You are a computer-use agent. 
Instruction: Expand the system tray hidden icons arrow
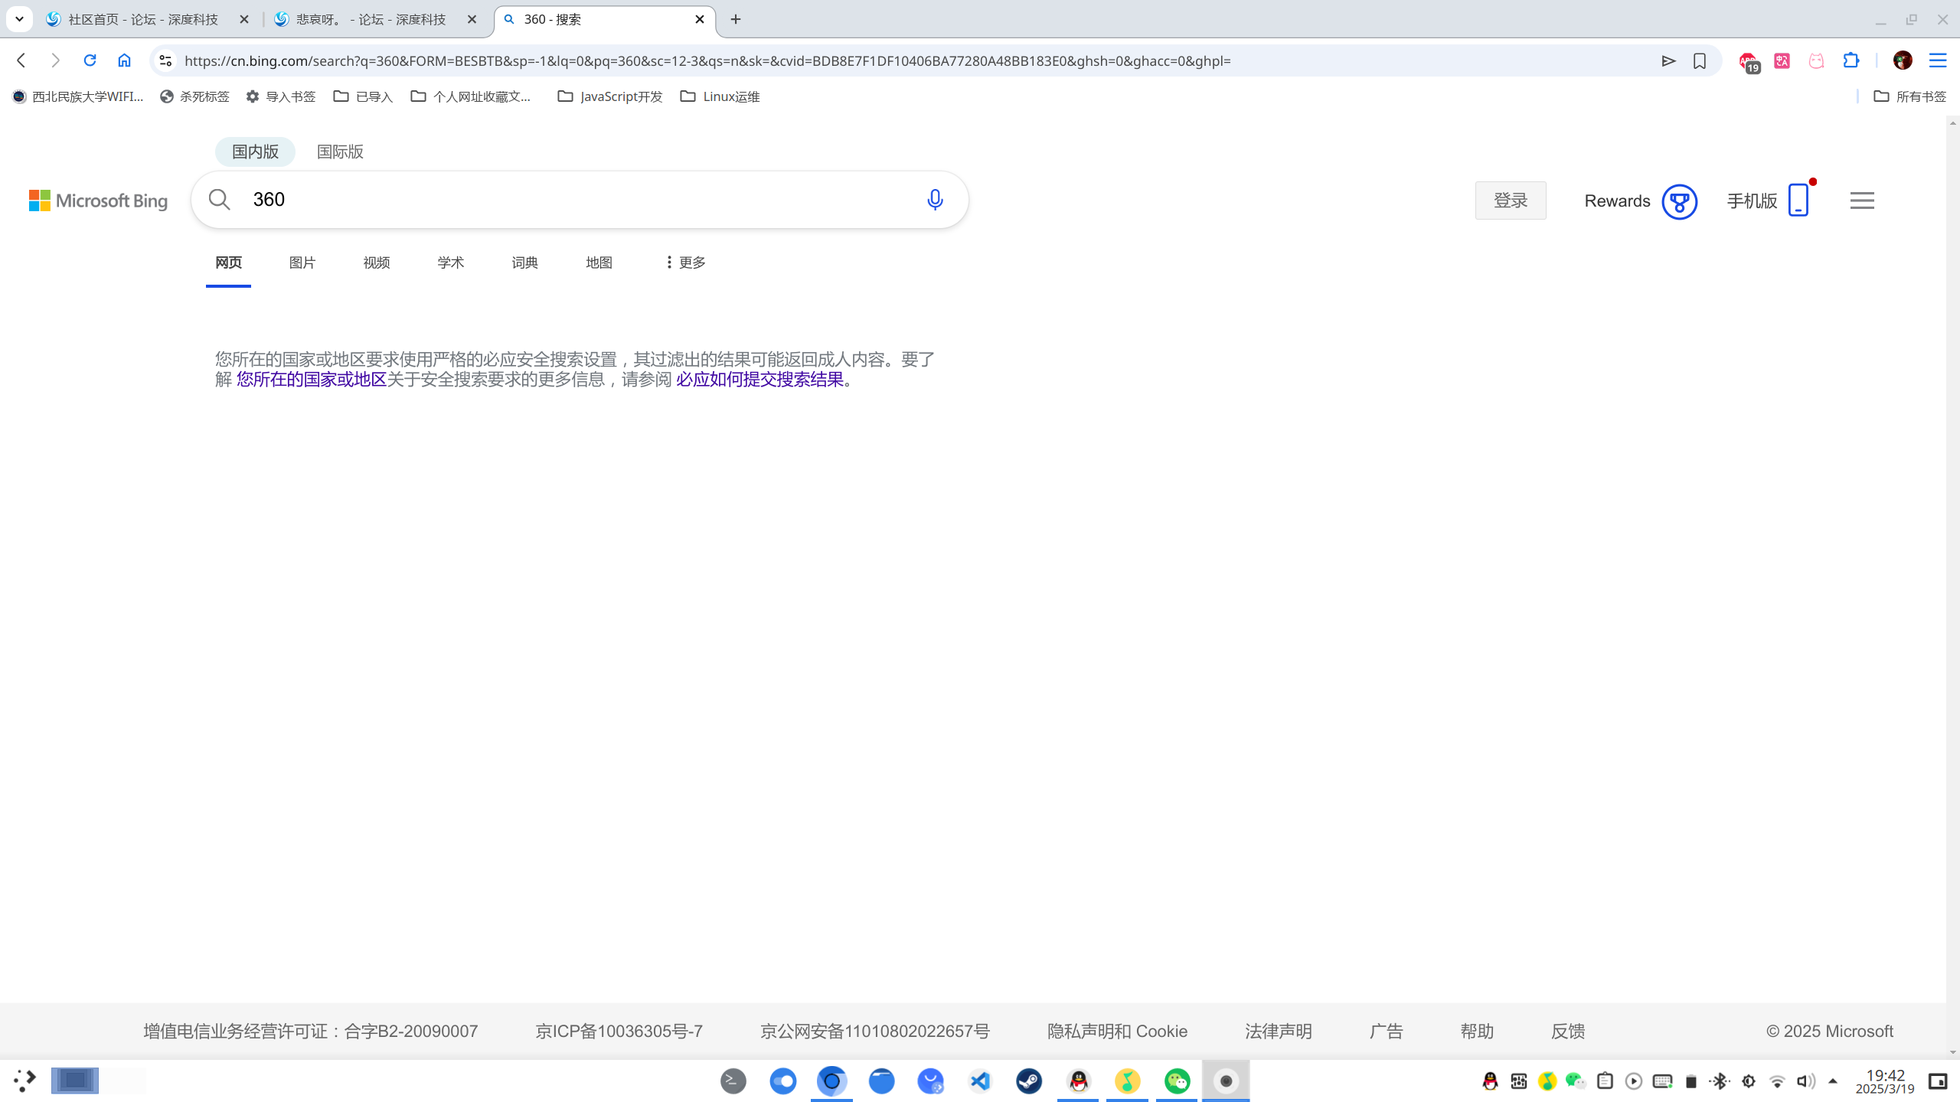(x=1833, y=1081)
